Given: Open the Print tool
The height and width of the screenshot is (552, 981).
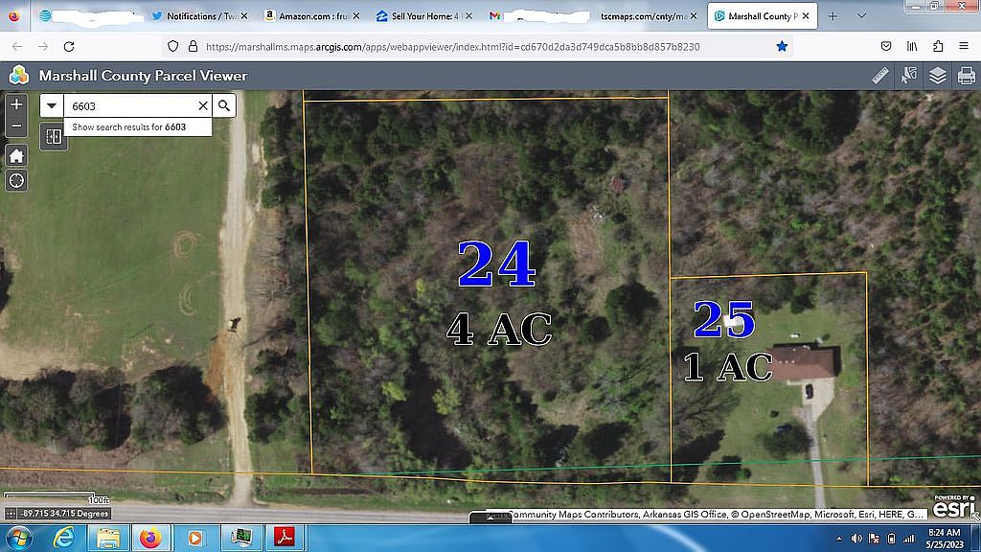Looking at the screenshot, I should pyautogui.click(x=964, y=76).
